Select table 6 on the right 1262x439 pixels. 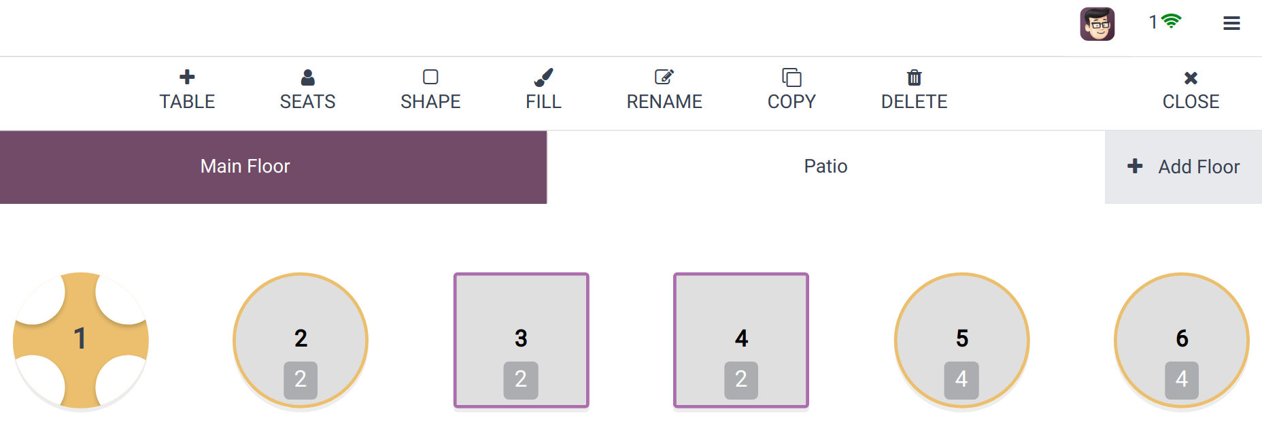(1182, 340)
